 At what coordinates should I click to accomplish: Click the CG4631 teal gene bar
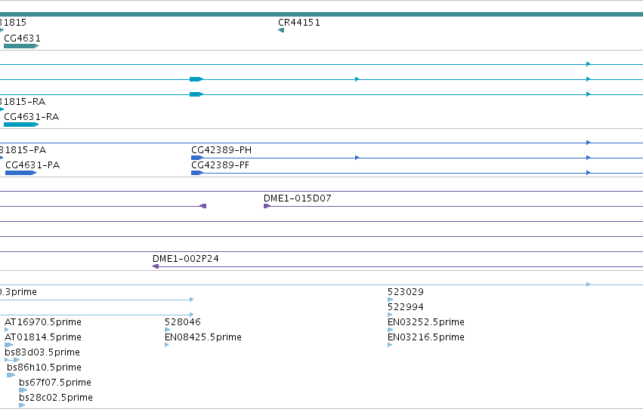tap(21, 46)
